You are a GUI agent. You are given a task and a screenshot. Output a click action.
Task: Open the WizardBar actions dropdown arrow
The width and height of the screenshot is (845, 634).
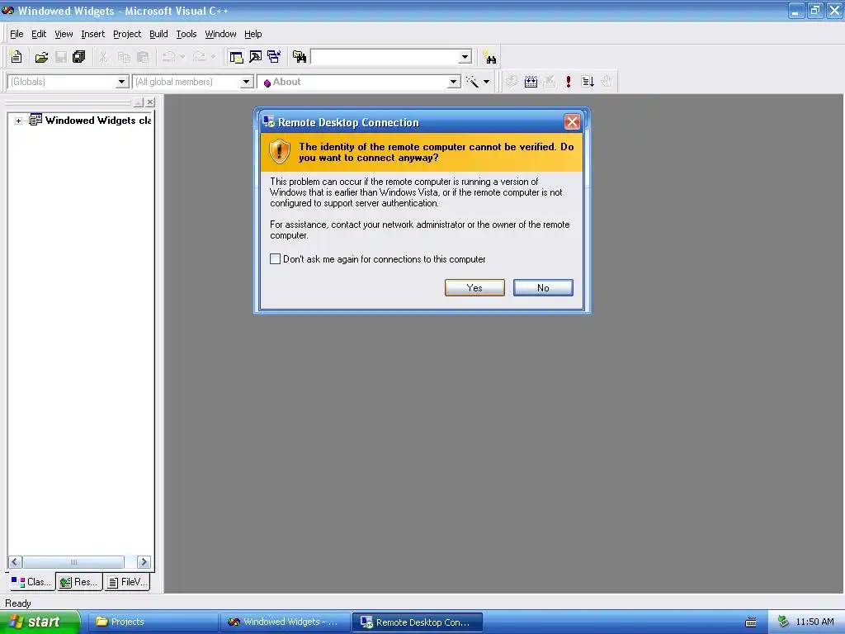click(486, 82)
